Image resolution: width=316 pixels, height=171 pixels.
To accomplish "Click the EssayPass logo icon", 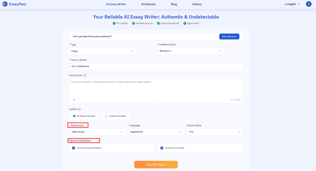I will coord(5,4).
